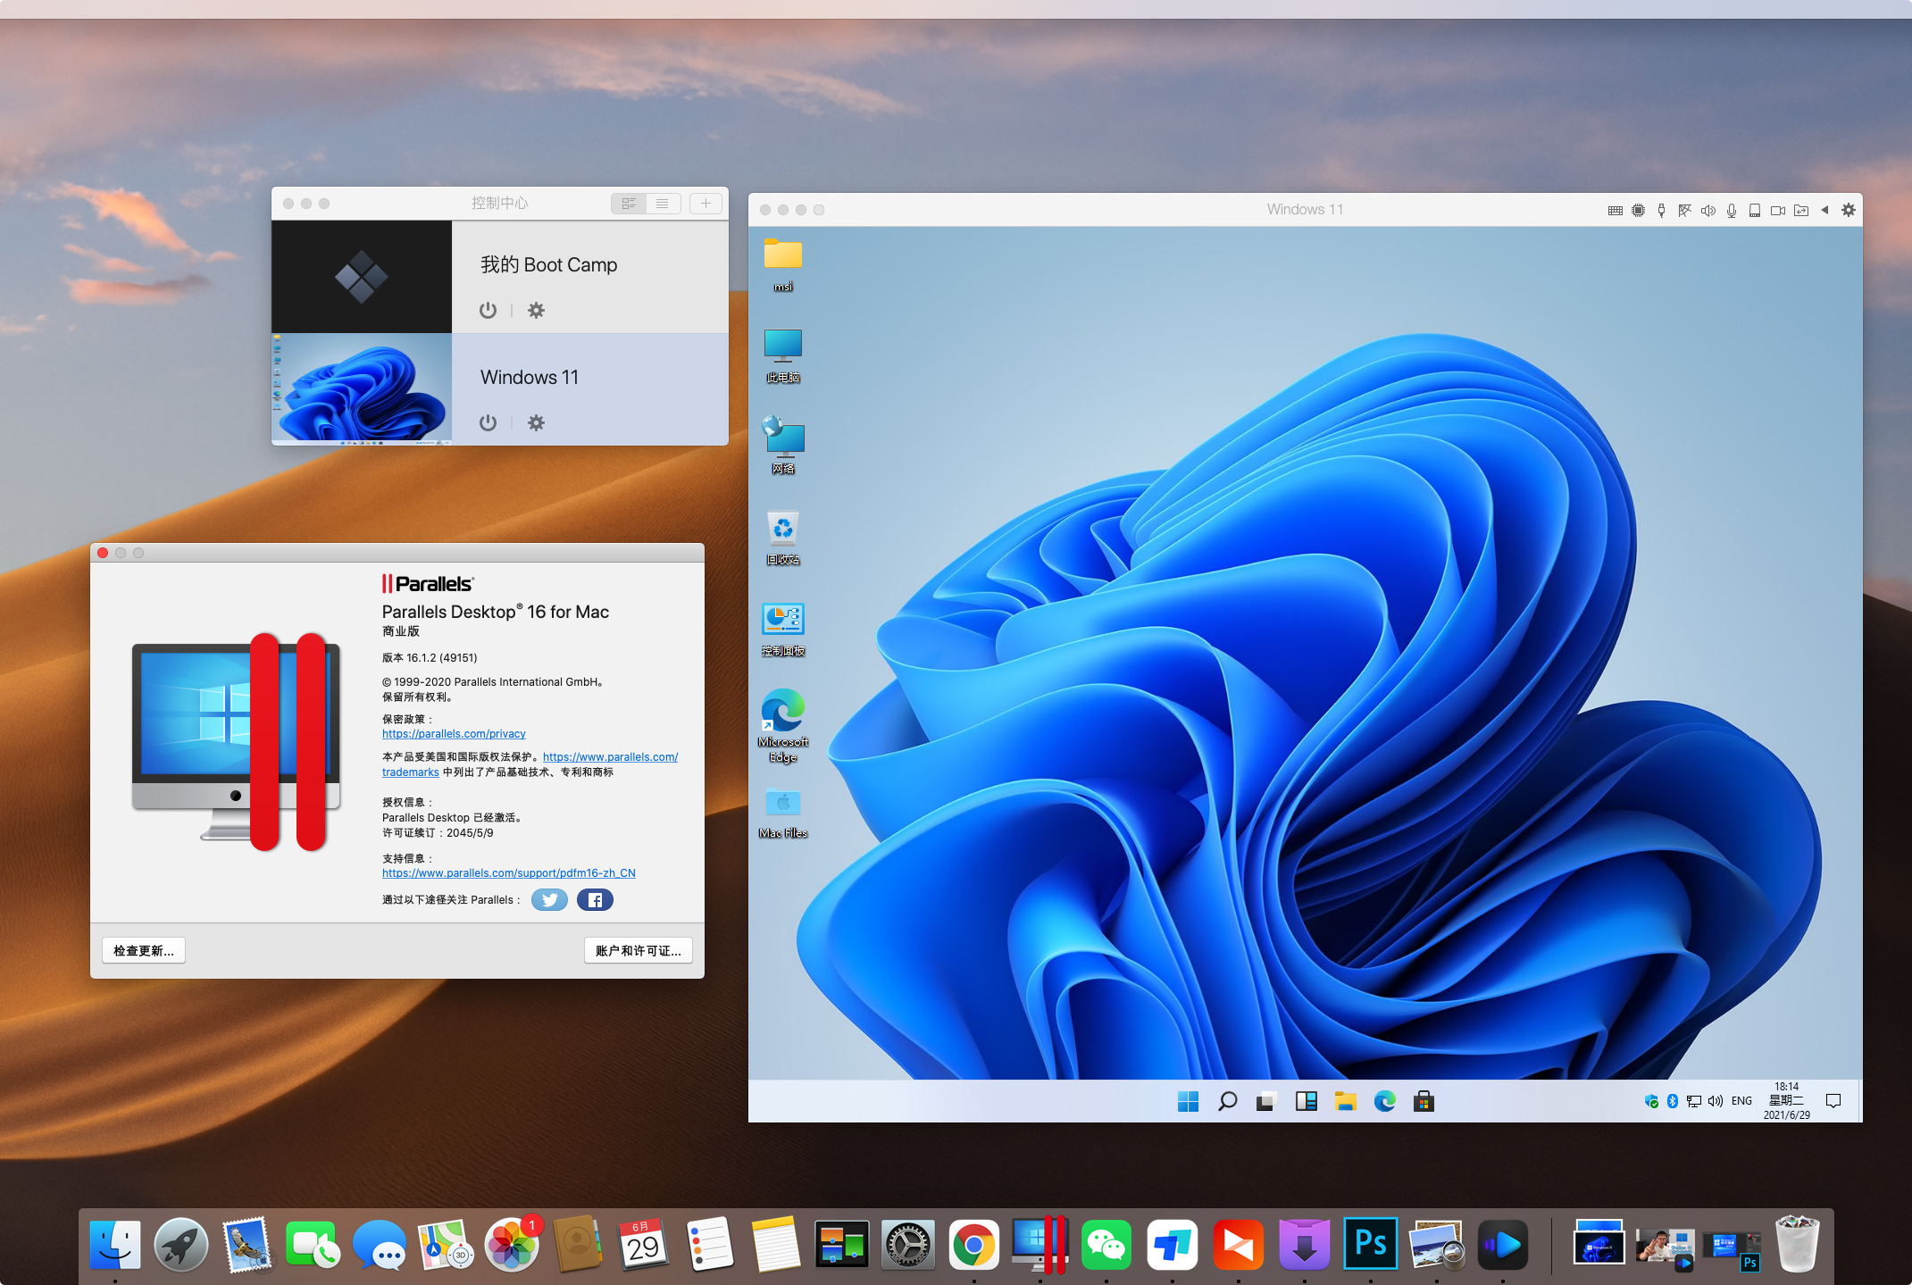This screenshot has height=1285, width=1912.
Task: Select Microsoft Edge shortcut on Windows desktop
Action: point(783,725)
